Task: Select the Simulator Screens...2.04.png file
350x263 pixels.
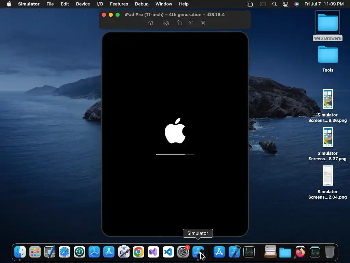Action: [327, 182]
